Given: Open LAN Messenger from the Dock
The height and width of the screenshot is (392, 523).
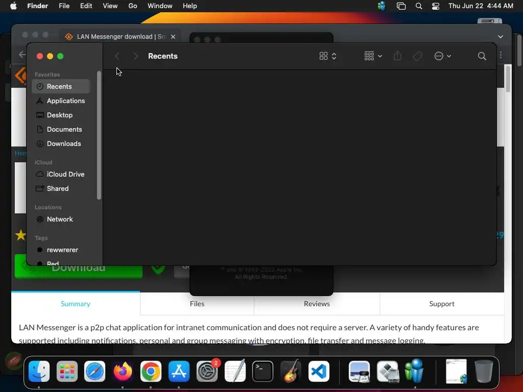Looking at the screenshot, I should tap(415, 371).
